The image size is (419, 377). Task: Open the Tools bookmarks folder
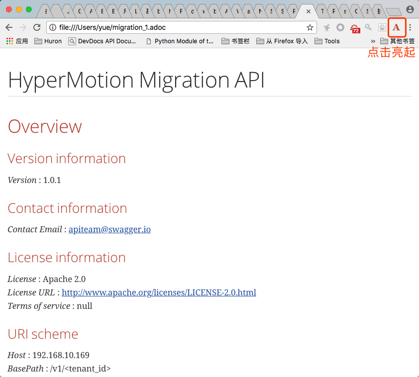(327, 41)
